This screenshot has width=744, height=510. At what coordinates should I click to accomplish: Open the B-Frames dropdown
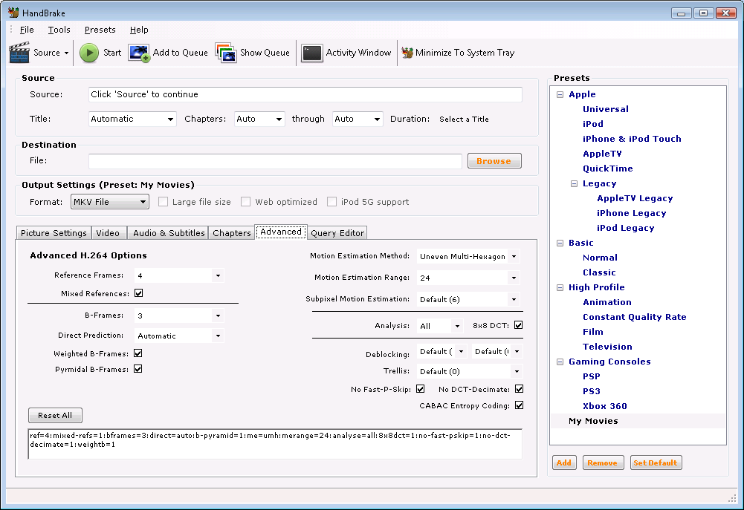click(x=179, y=316)
